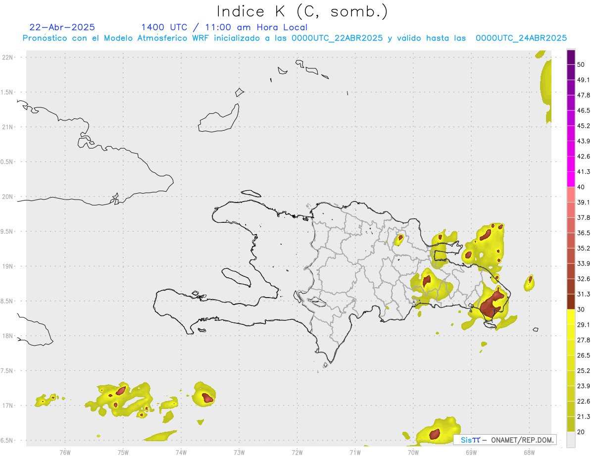Click the '73W' longitude label
Viewport: 594px width, 459px height.
(239, 452)
